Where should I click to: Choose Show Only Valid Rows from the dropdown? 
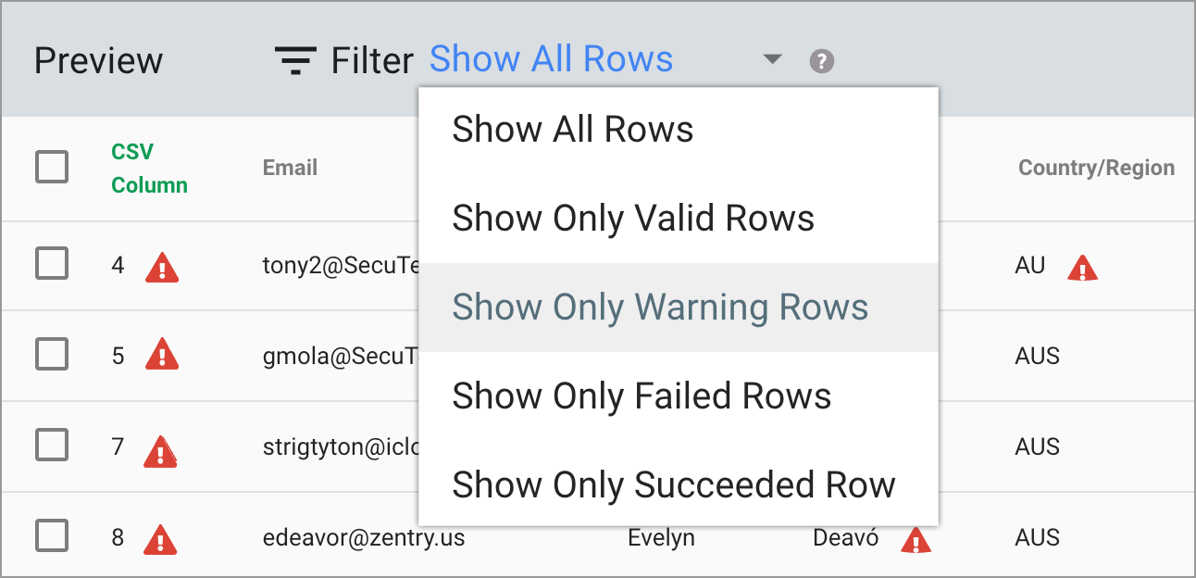pos(632,219)
